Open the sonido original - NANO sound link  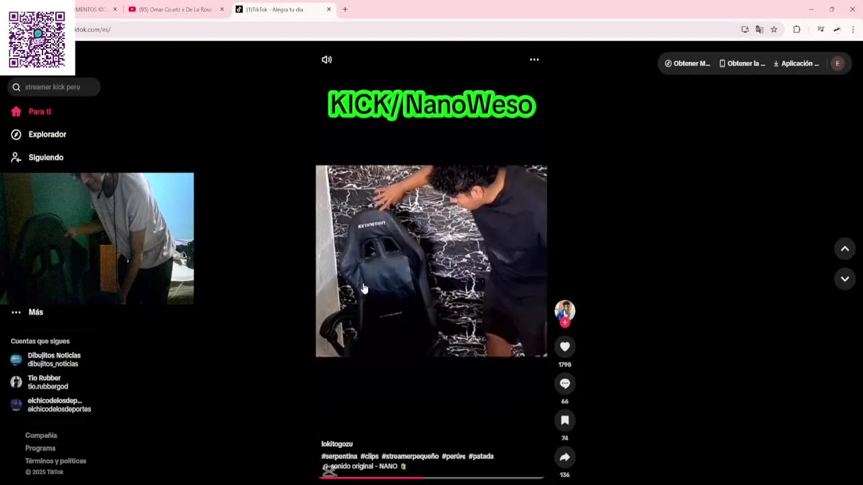click(364, 466)
